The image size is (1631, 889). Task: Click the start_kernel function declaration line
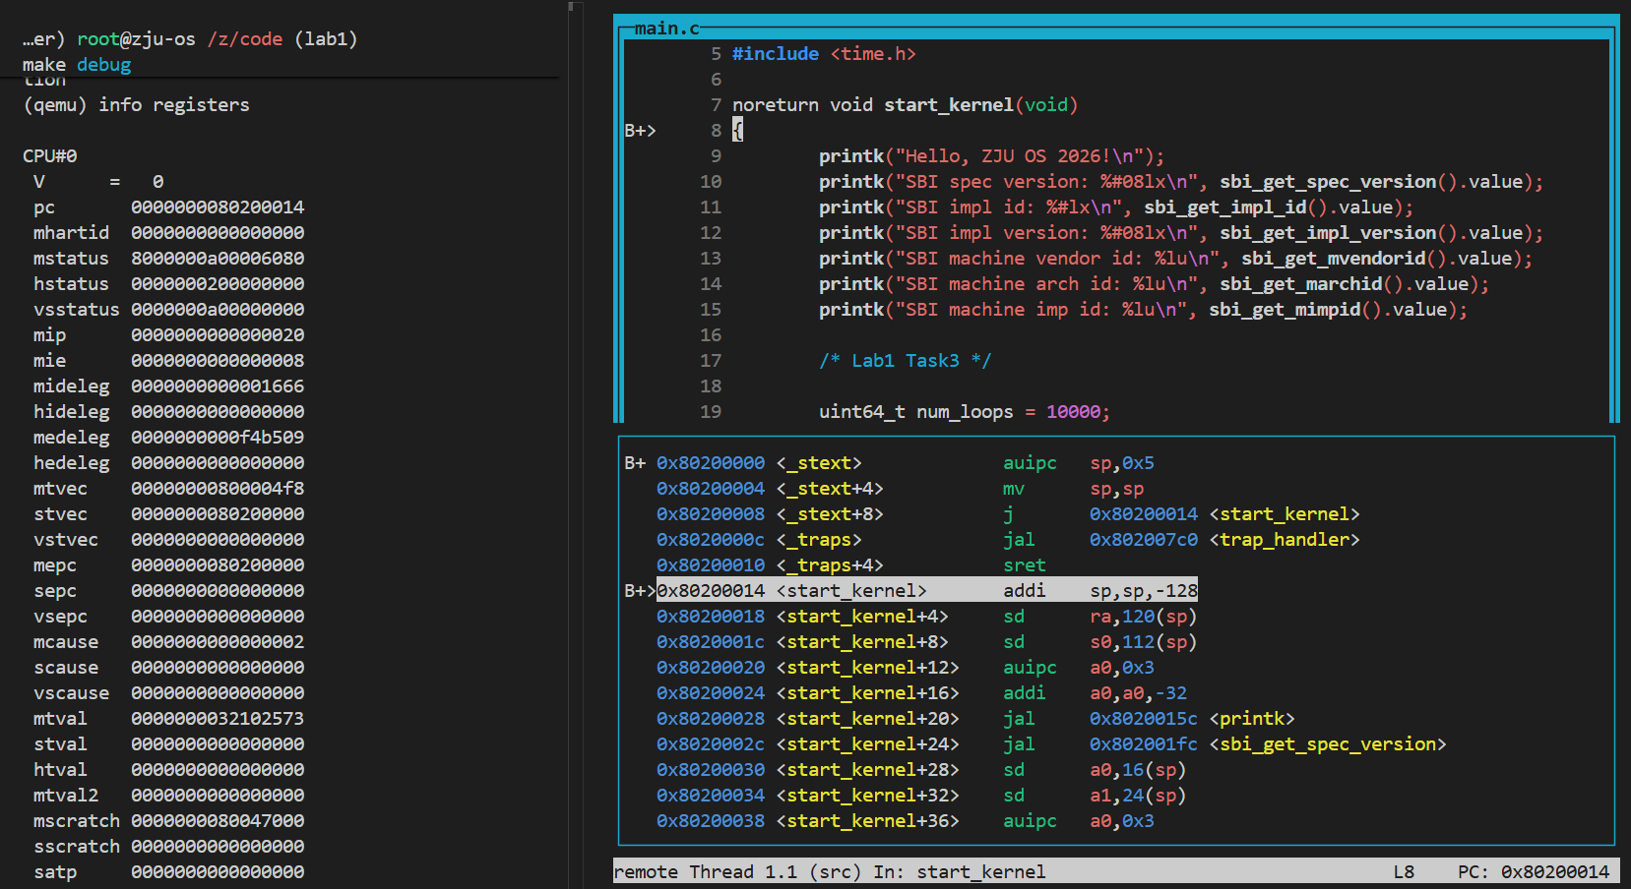(905, 105)
